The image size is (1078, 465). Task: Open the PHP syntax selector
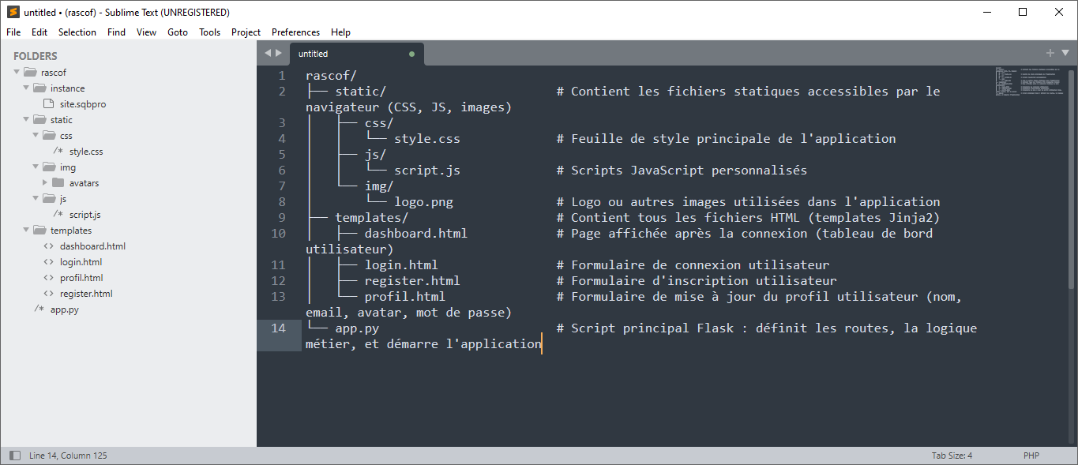[x=1031, y=456]
